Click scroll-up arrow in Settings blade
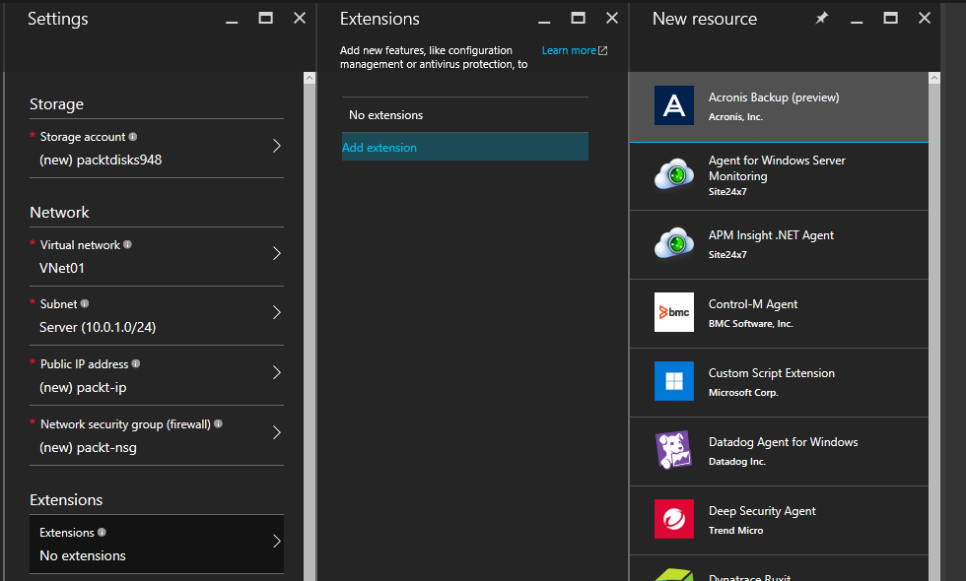The image size is (966, 581). tap(310, 78)
